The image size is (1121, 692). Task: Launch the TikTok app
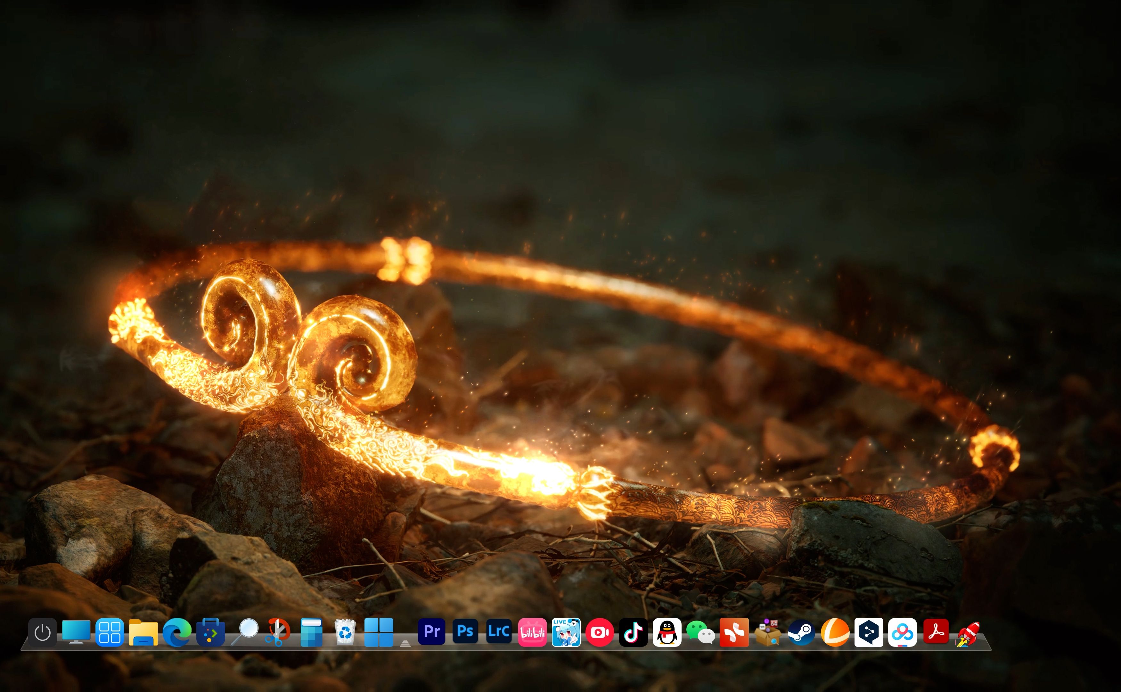pos(633,632)
